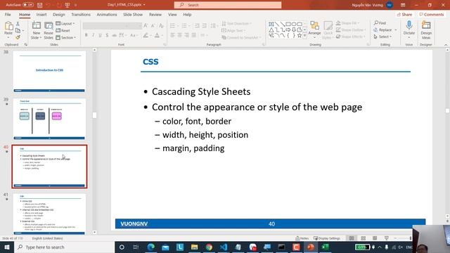
Task: Click the Reset slide button
Action: click(63, 30)
